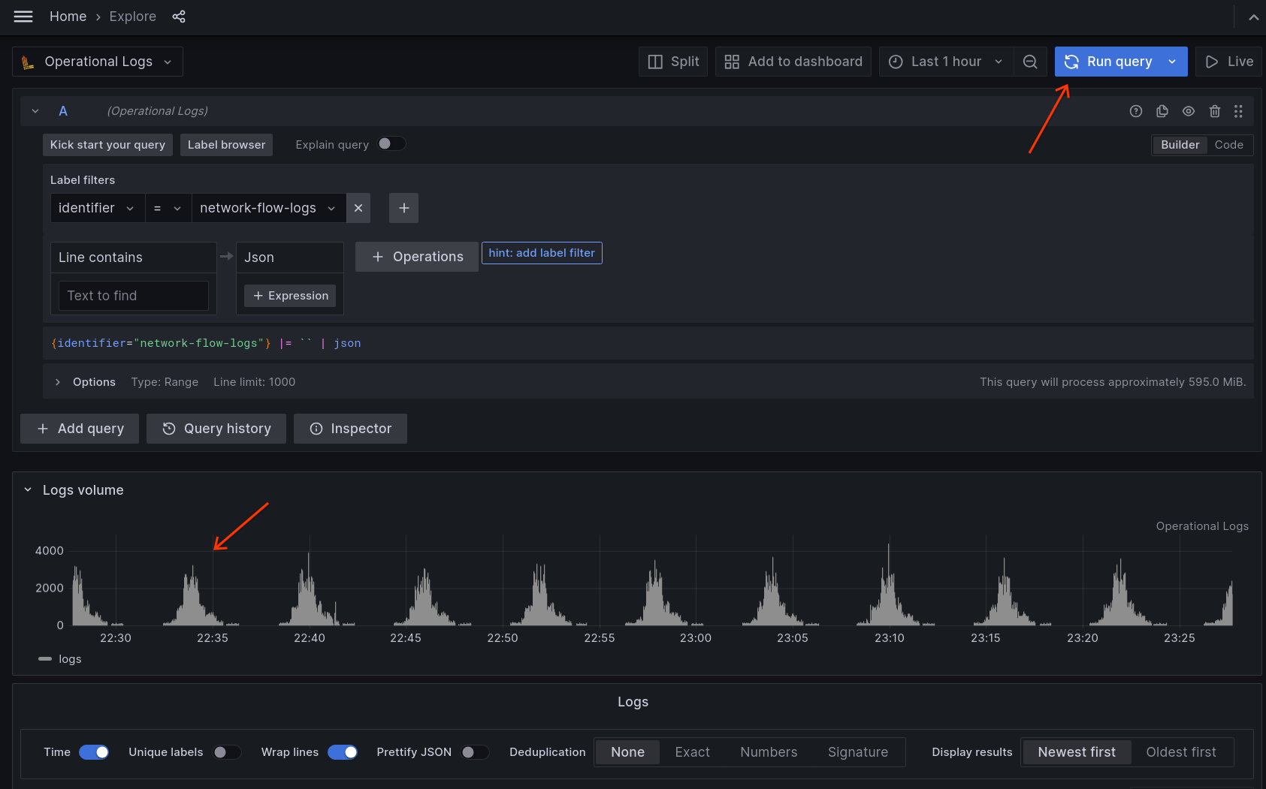Hide query A results with the eye icon

click(1189, 110)
